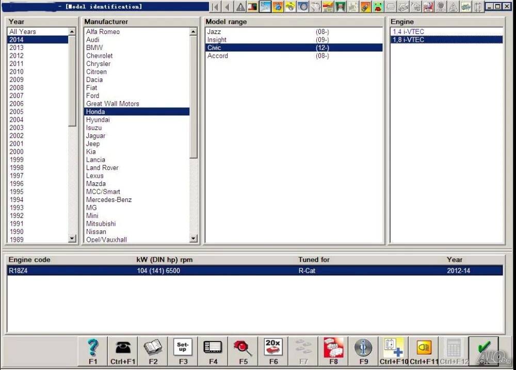Screen dimensions: 516x370
Task: Click the green icon with red car in toolbar
Action: point(378,7)
